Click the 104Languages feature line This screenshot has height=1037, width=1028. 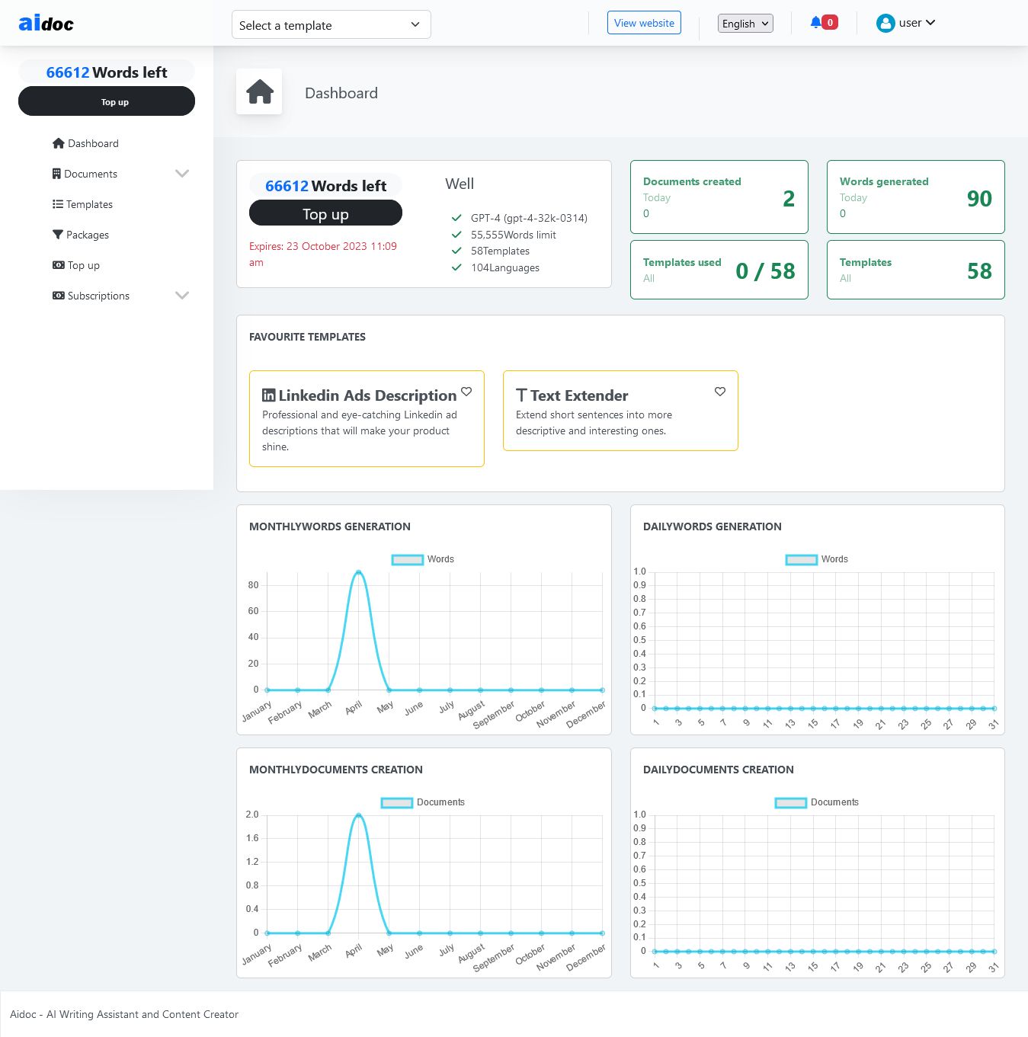tap(504, 267)
